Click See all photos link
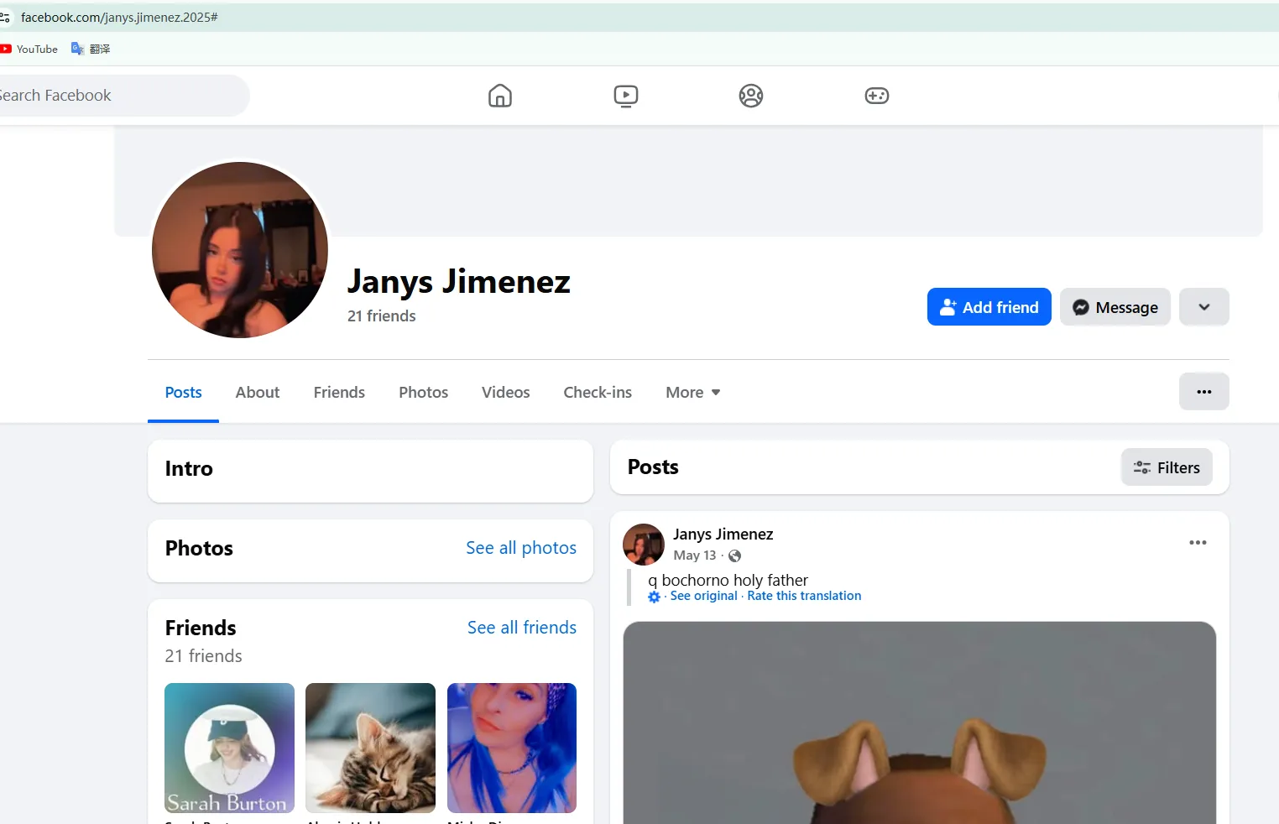 pos(521,548)
